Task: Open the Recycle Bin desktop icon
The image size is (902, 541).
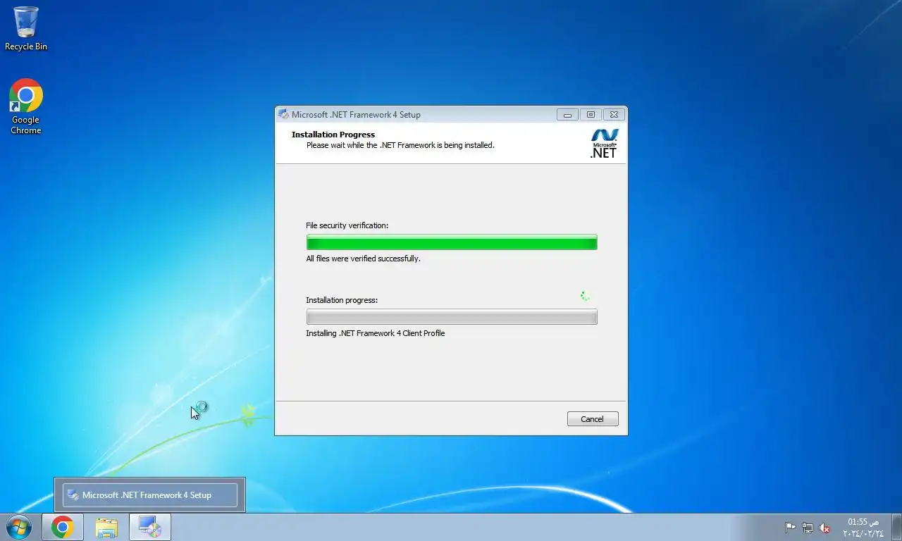Action: click(x=26, y=29)
